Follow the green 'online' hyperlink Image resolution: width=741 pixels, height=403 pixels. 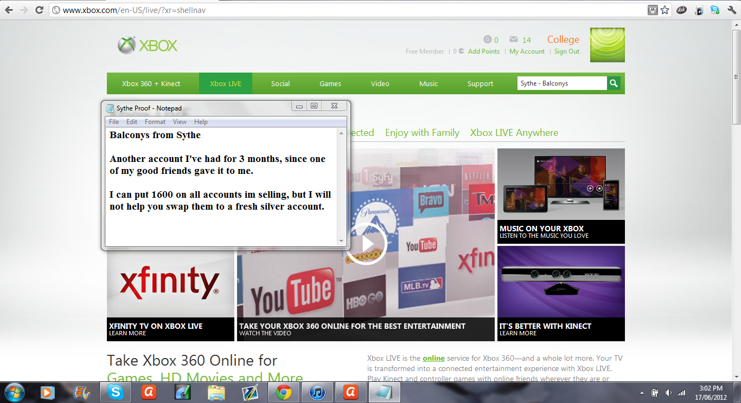[x=434, y=358]
